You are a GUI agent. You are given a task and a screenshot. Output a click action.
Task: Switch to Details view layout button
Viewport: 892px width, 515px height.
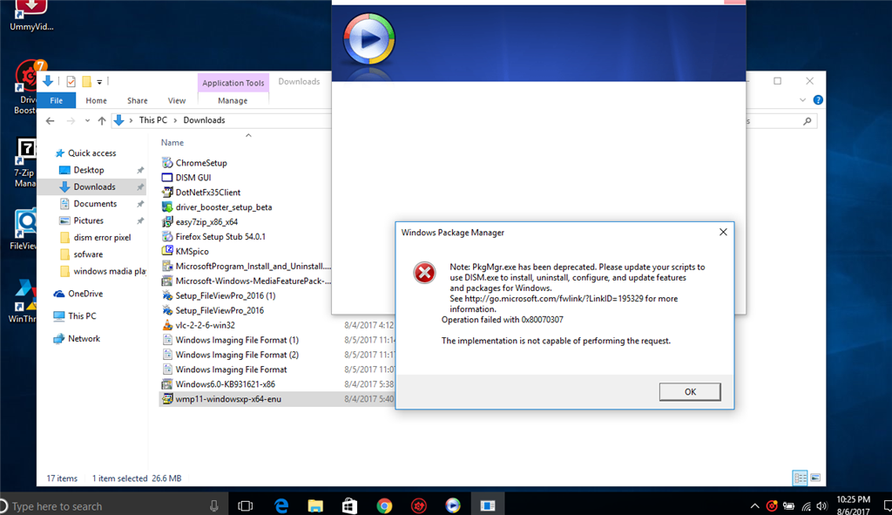click(800, 478)
